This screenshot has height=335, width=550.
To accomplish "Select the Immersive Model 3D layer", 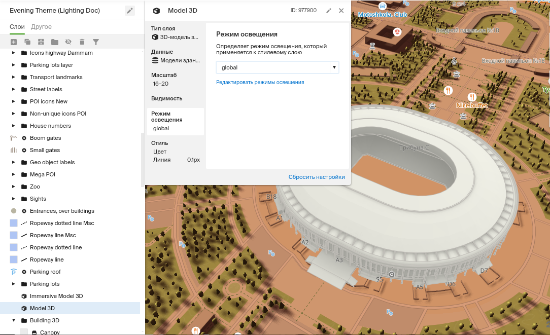I will (56, 296).
